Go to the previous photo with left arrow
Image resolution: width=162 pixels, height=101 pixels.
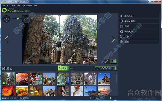(6, 39)
